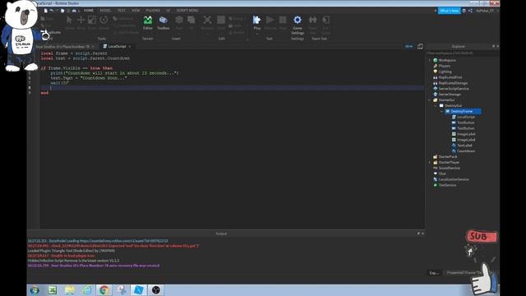Select SoundService in Explorer

tap(449, 168)
